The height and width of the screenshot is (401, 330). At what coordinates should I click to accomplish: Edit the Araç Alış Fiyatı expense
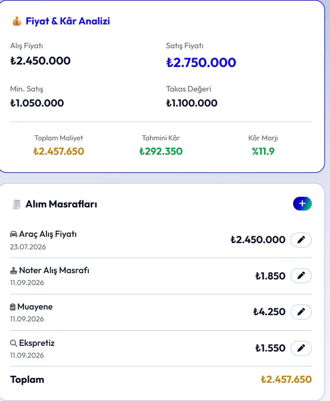tap(301, 240)
